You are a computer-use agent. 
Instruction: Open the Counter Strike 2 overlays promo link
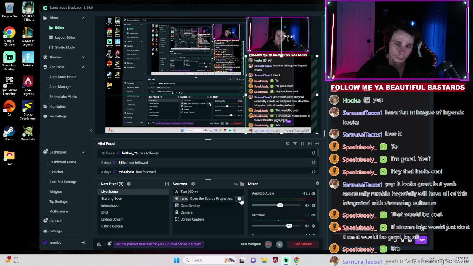point(159,244)
